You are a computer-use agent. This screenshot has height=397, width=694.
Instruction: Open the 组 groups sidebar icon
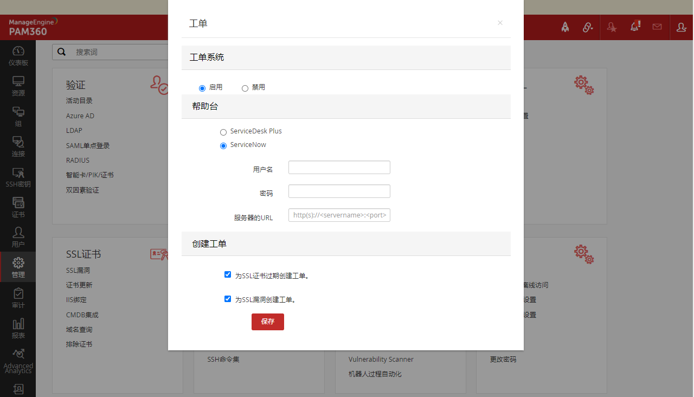click(18, 117)
